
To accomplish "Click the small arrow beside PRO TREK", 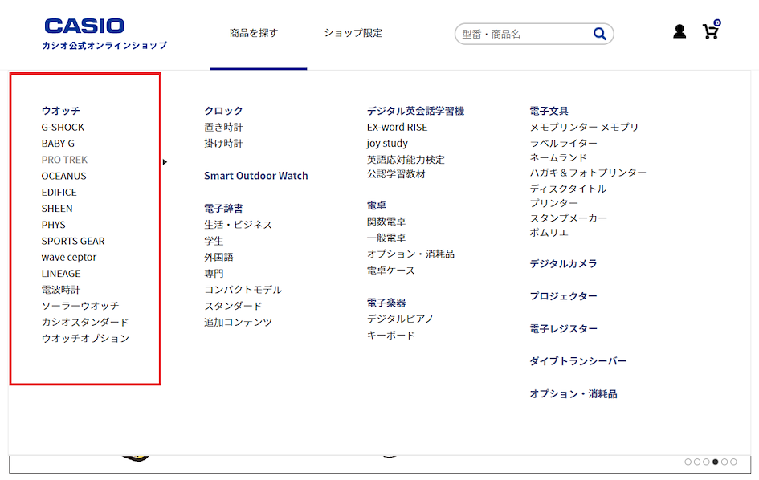I will (x=165, y=161).
